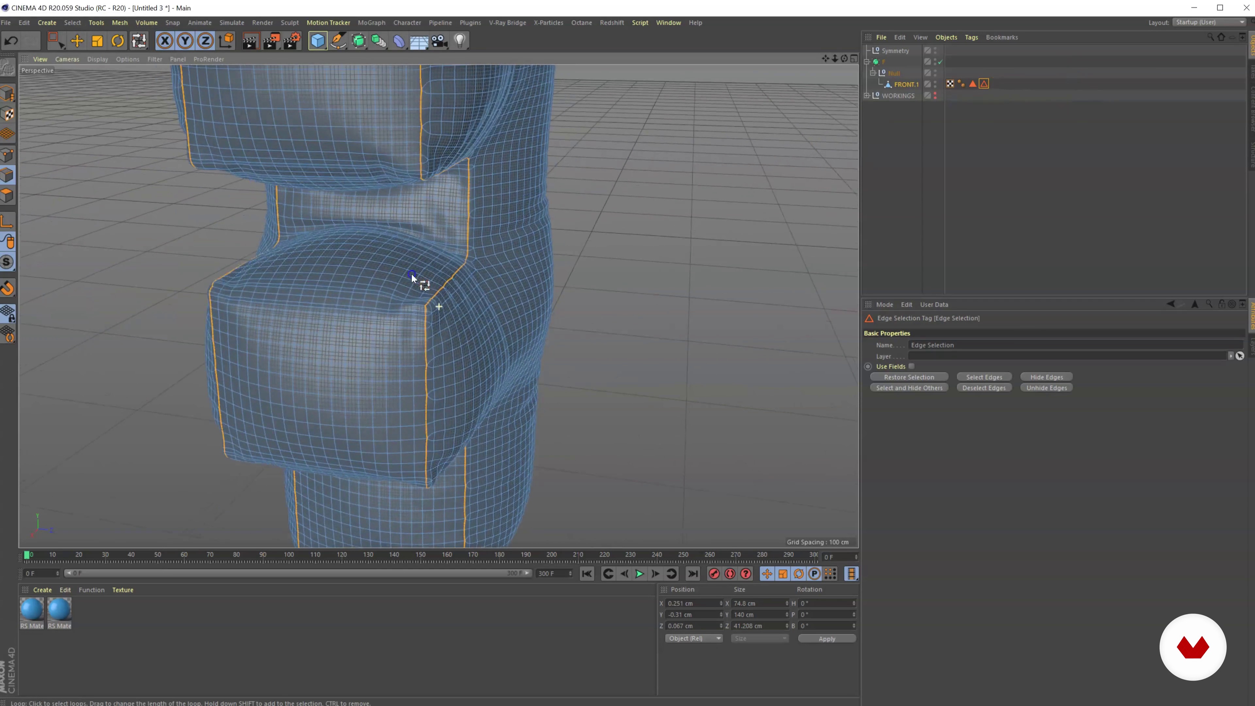Click the Camera object icon
The width and height of the screenshot is (1255, 706).
click(x=440, y=41)
